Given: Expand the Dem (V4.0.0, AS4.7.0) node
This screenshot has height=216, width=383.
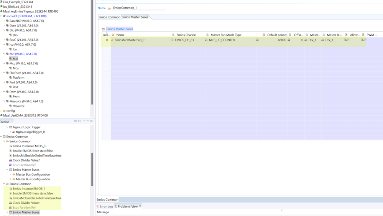Looking at the screenshot, I should [x=4, y=26].
